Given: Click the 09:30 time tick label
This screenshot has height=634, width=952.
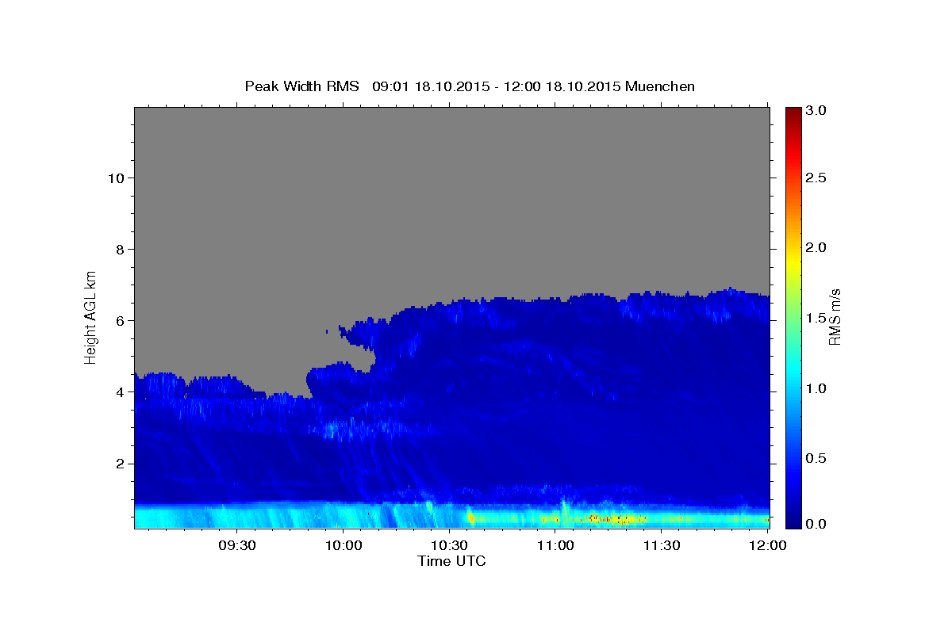Looking at the screenshot, I should pos(237,546).
